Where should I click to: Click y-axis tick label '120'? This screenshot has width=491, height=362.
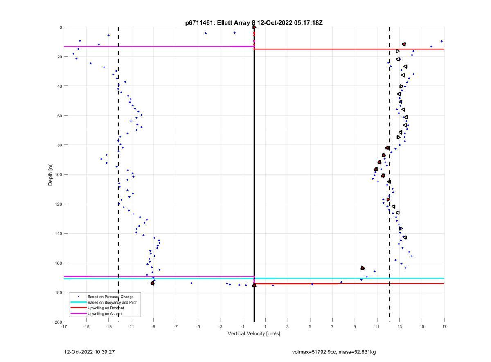coord(58,204)
